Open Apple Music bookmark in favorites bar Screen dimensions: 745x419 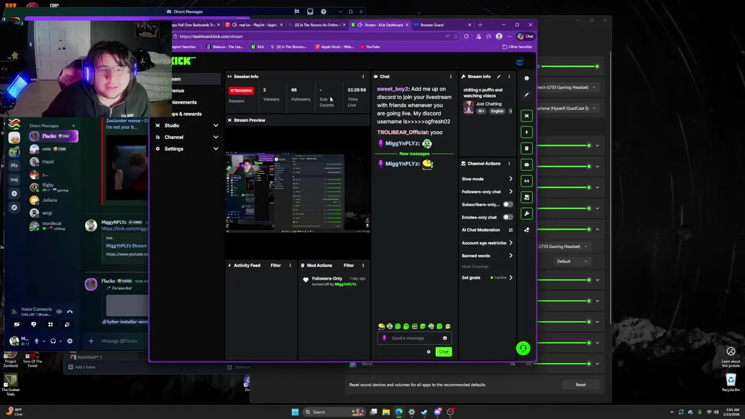pyautogui.click(x=334, y=47)
